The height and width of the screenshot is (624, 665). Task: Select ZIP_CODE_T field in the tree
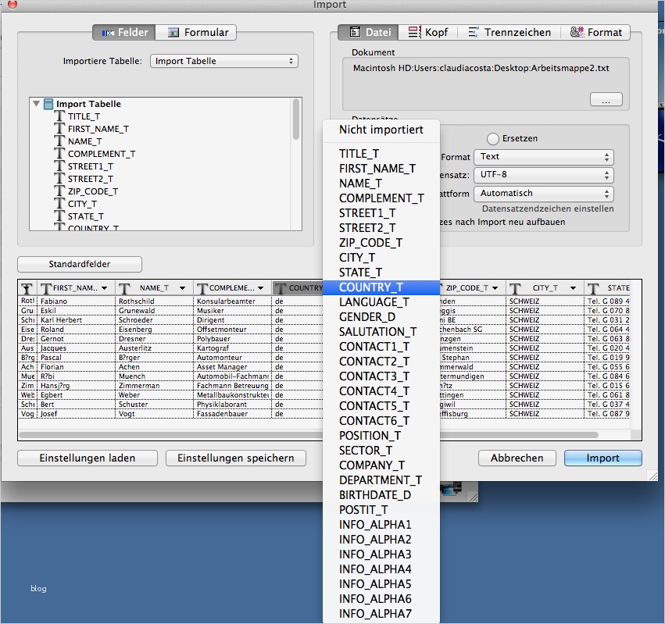click(93, 191)
